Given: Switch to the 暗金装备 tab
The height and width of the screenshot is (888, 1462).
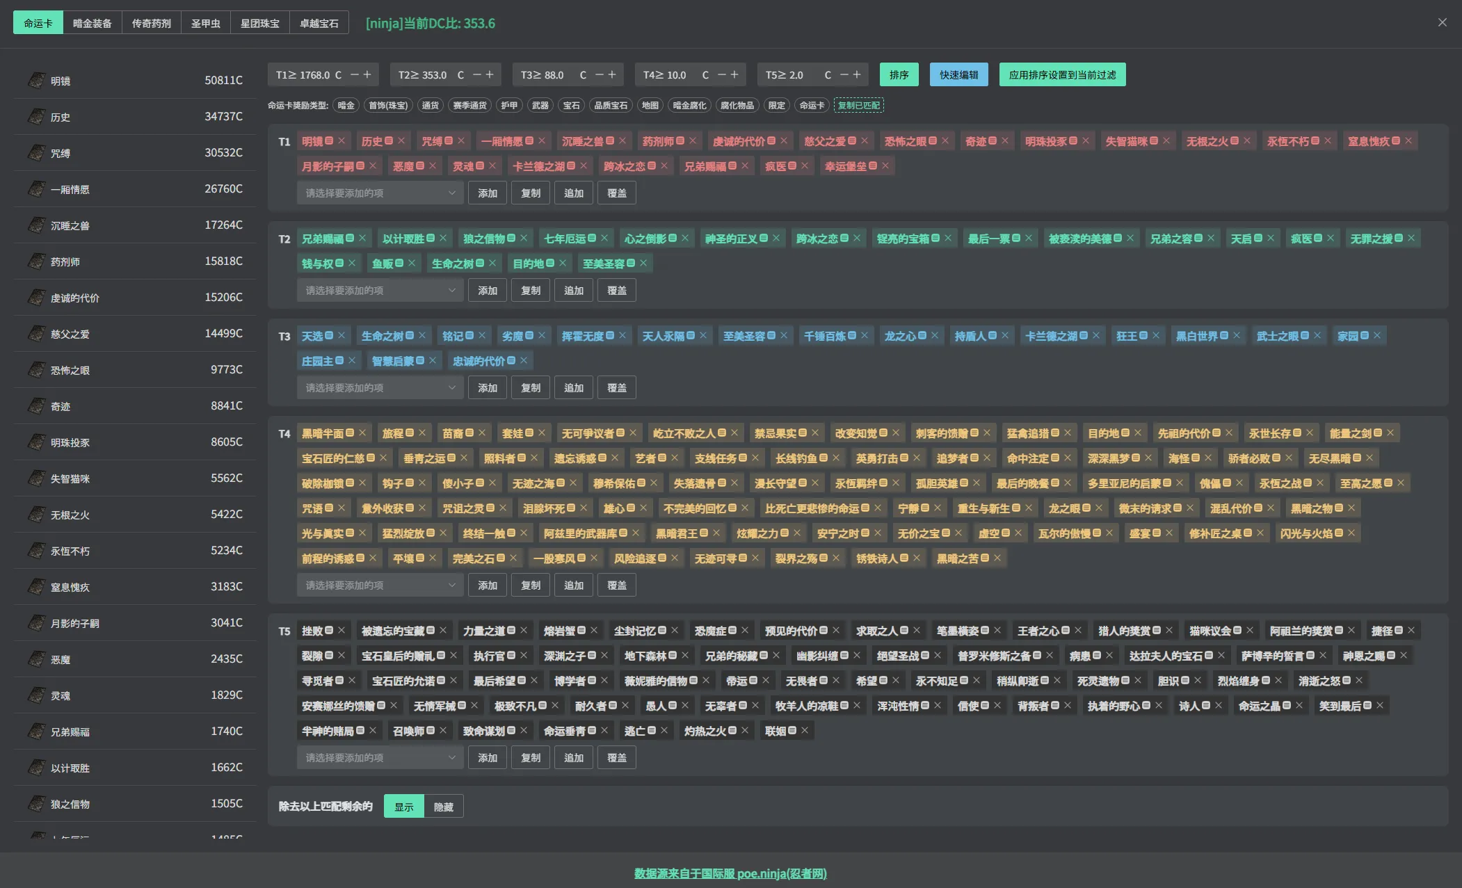Looking at the screenshot, I should coord(93,23).
